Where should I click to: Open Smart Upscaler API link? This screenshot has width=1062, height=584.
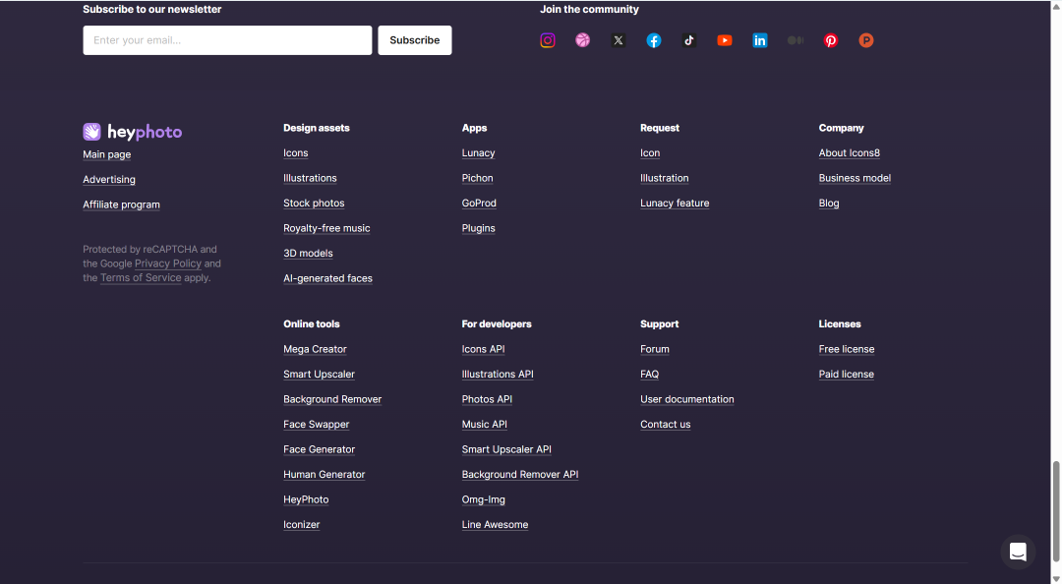[506, 450]
